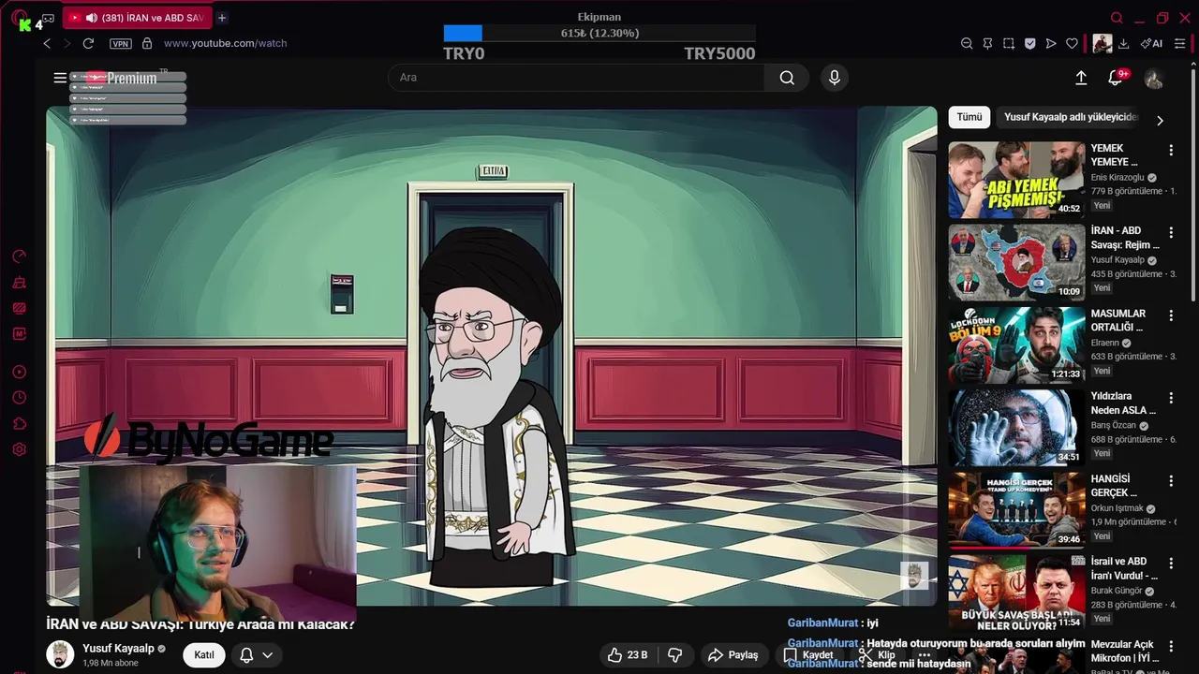Open options for Yıldızlara Neden ASLA video
1199x674 pixels.
tap(1171, 398)
